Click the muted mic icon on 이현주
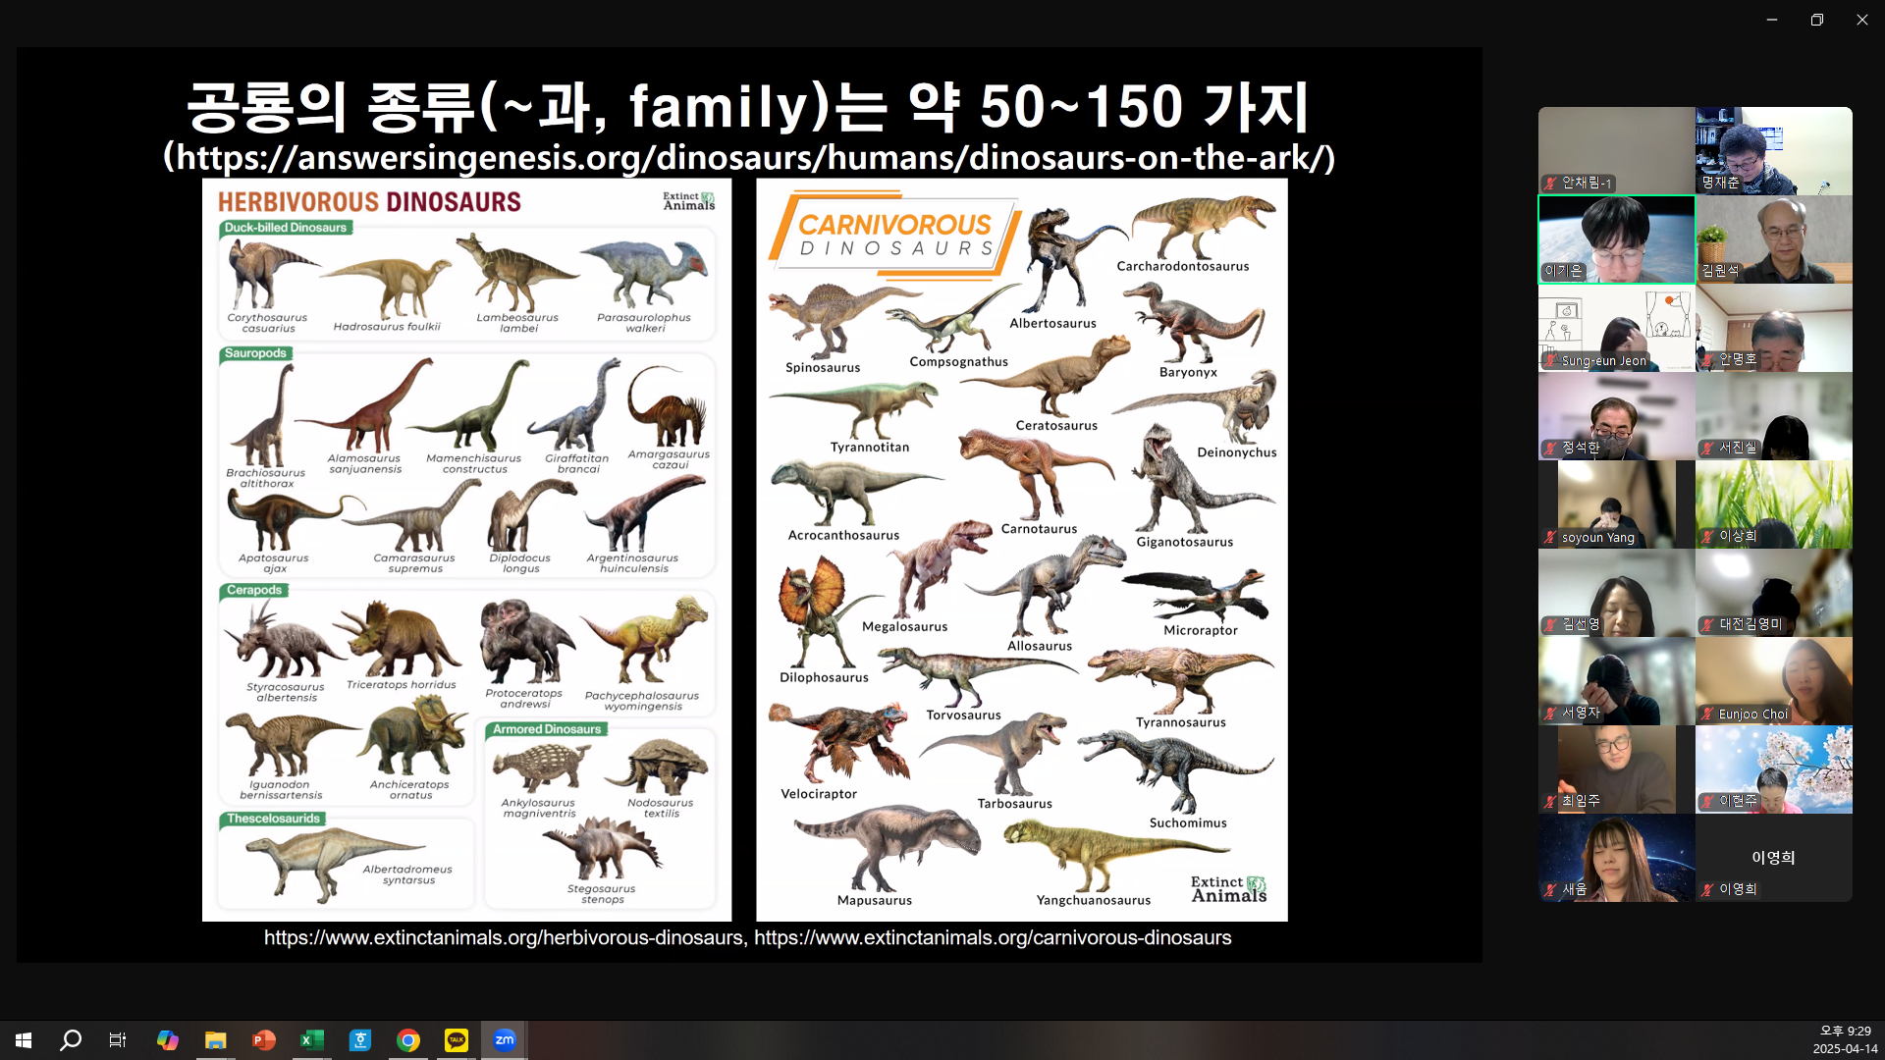 [x=1708, y=802]
